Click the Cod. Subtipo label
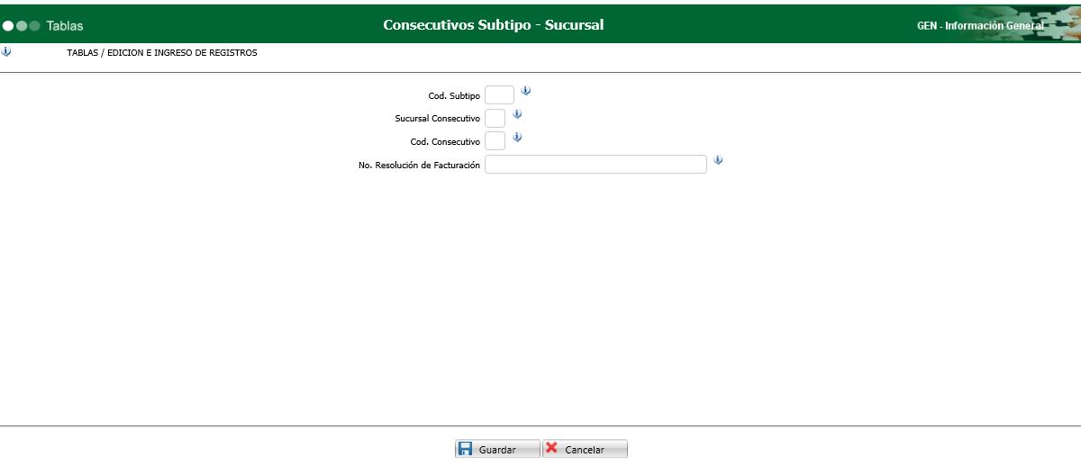Image resolution: width=1081 pixels, height=475 pixels. 454,96
